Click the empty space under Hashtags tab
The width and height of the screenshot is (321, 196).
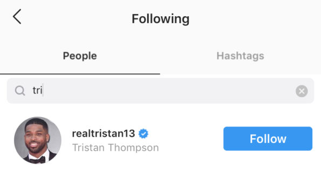point(240,69)
